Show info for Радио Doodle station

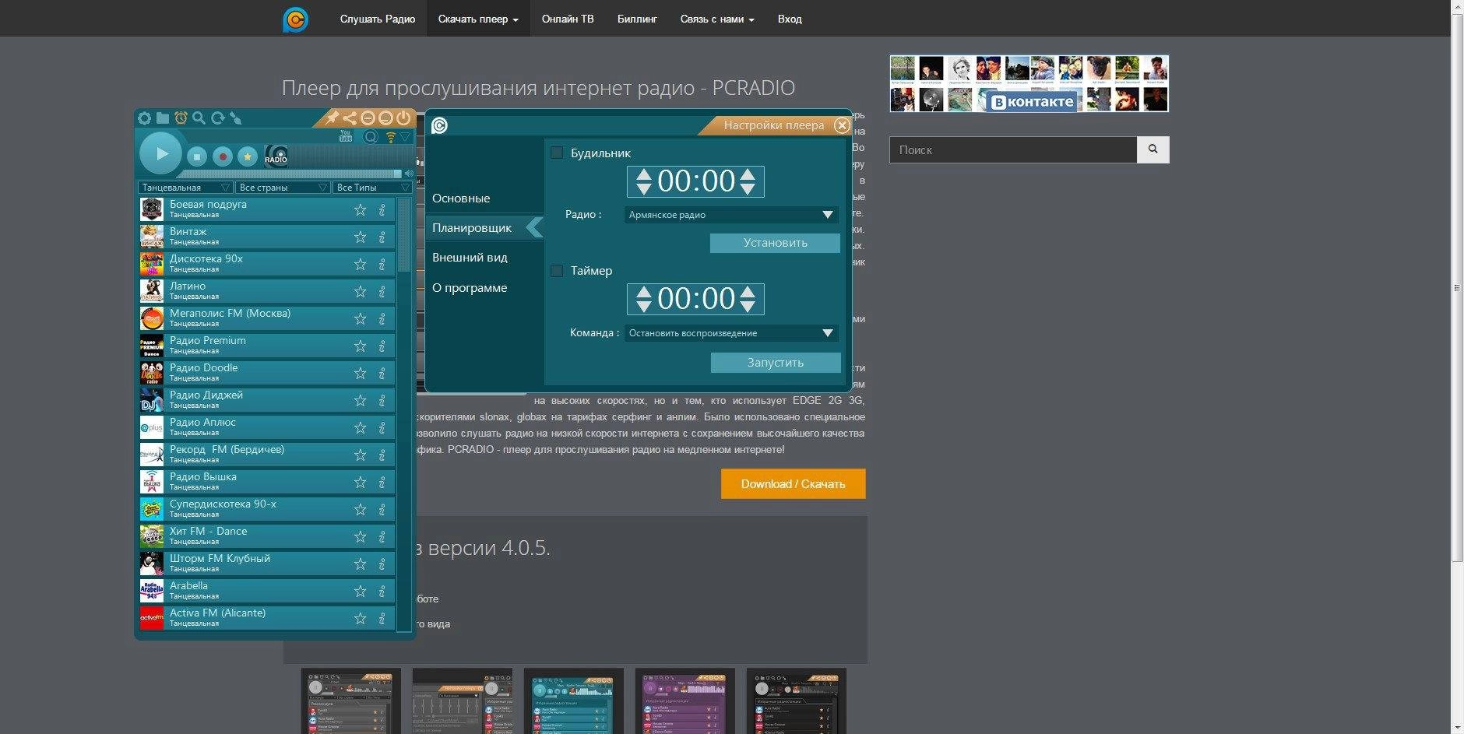tap(382, 374)
